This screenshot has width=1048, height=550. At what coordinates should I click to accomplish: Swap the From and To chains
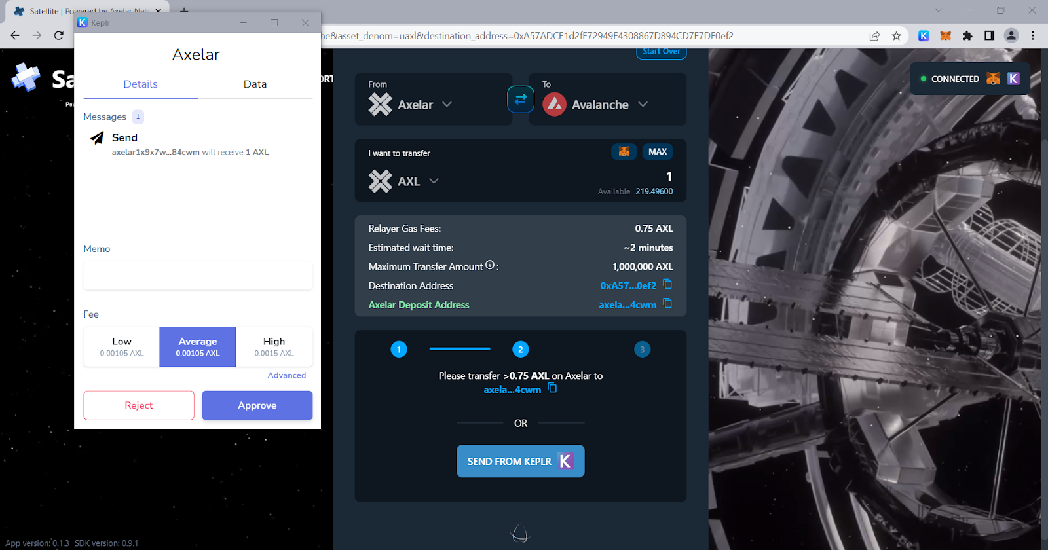[x=521, y=100]
